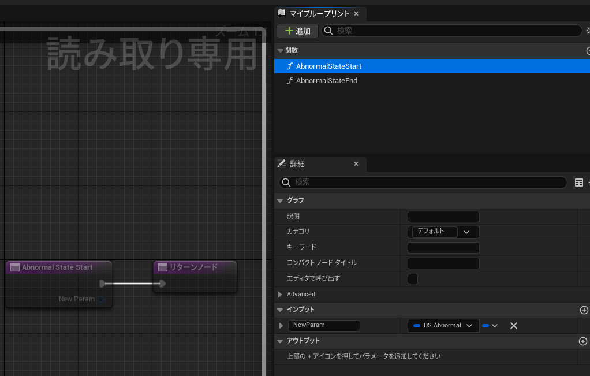Viewport: 590px width, 376px height.
Task: Open the blue pin container type dropdown
Action: pos(490,326)
